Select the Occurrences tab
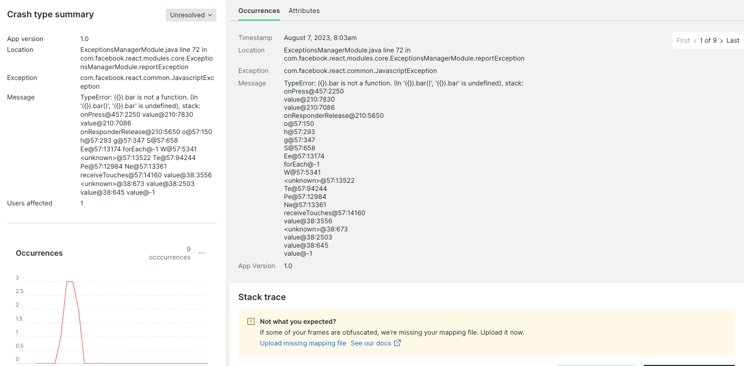 (x=259, y=11)
